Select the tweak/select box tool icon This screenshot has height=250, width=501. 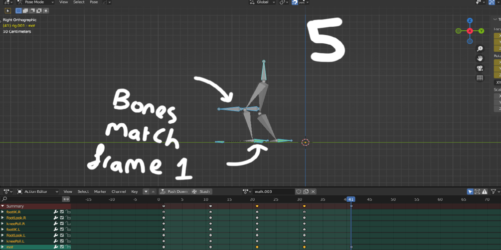(8, 10)
